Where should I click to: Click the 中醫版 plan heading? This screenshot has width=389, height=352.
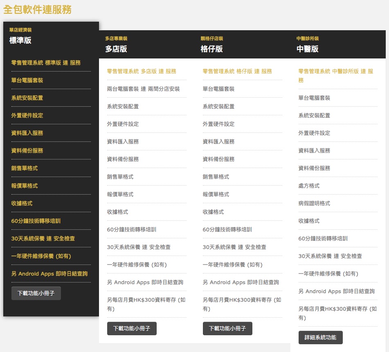(308, 49)
